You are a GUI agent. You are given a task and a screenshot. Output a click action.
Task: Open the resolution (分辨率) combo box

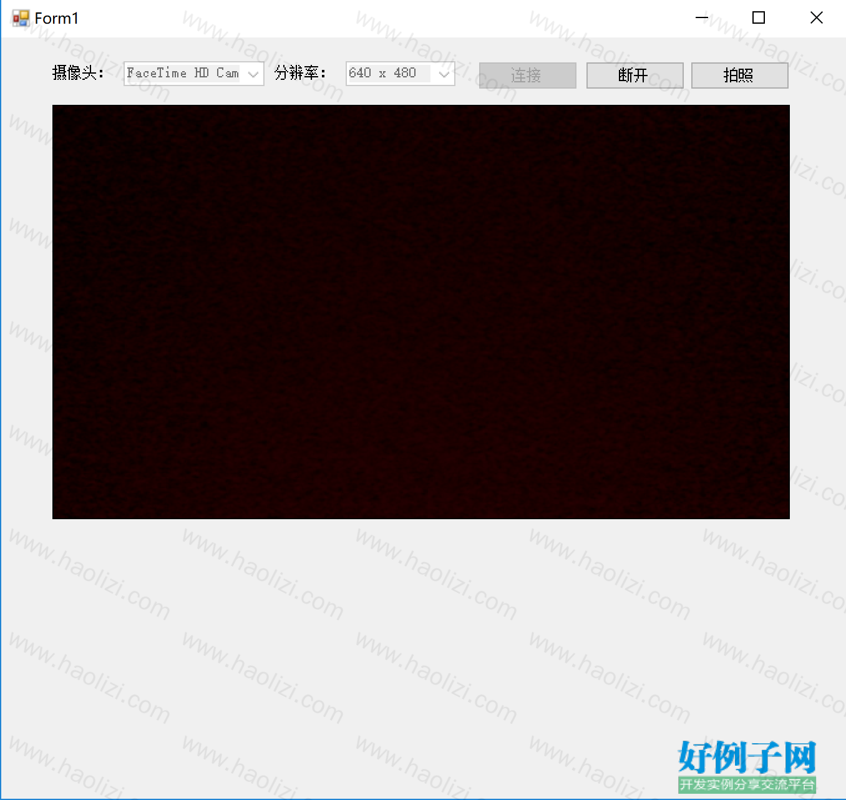[400, 74]
